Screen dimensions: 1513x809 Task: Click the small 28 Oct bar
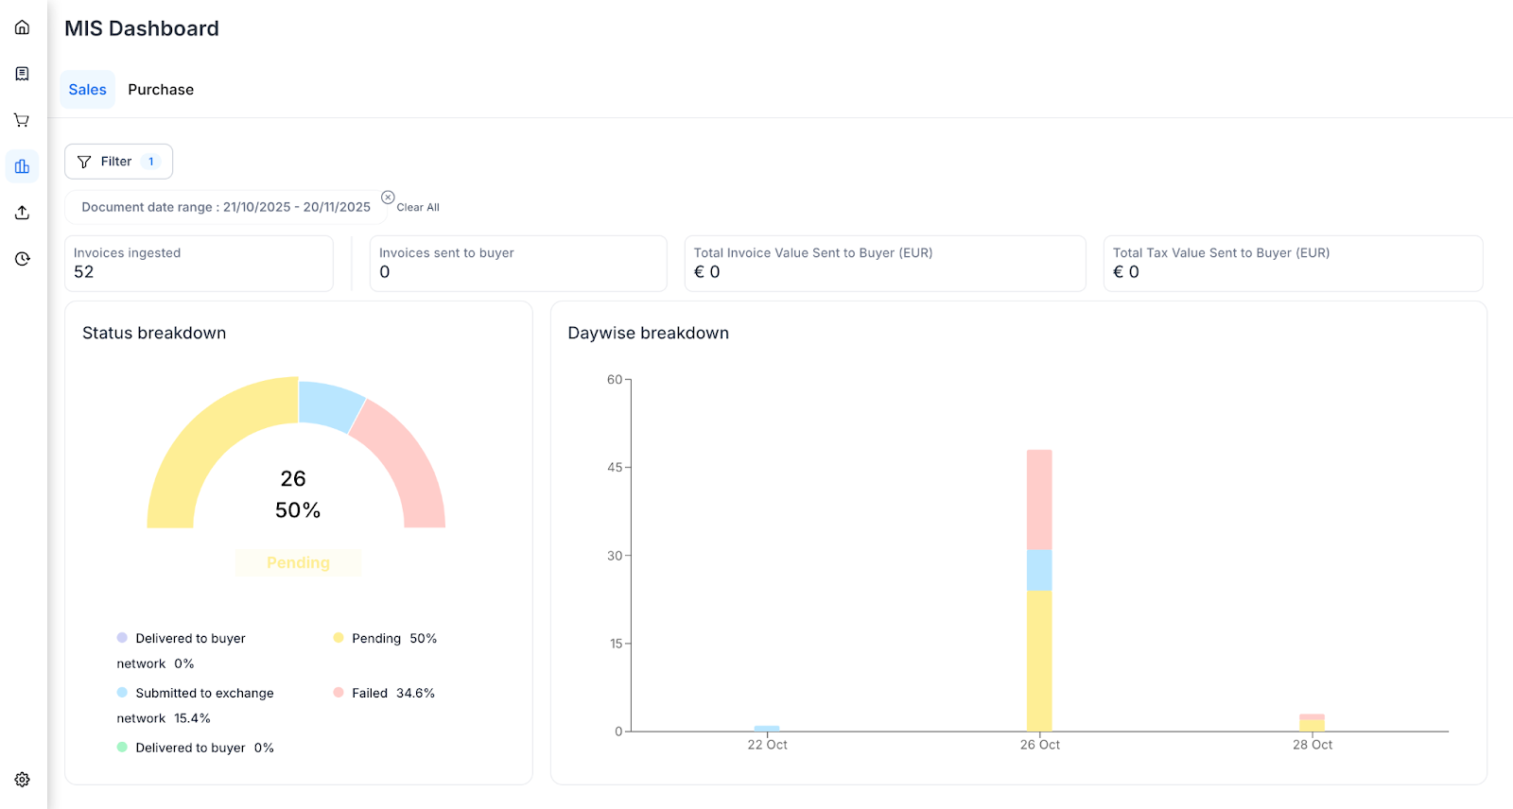coord(1312,723)
